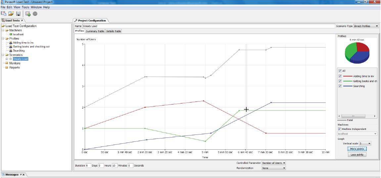
Task: Click the Load Tests tab icon
Action: [x=3, y=20]
